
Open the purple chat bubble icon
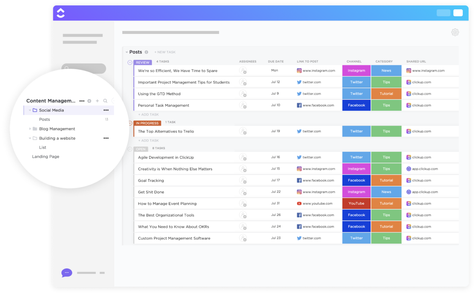(66, 273)
